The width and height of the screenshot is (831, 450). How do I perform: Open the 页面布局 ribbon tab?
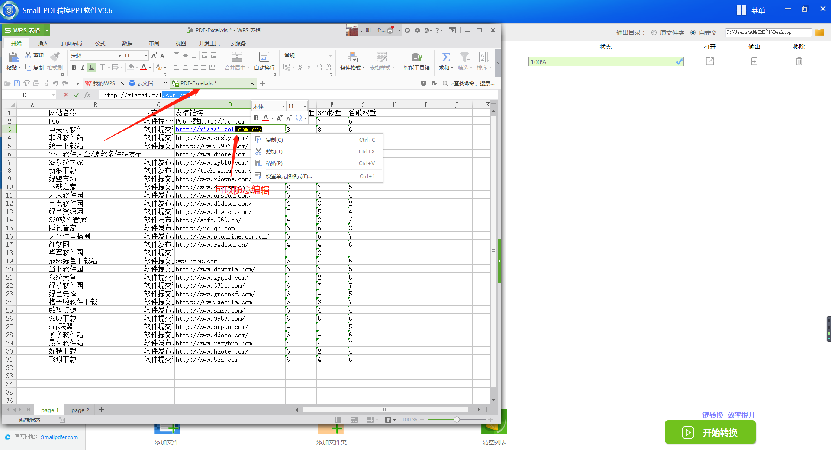pos(72,43)
